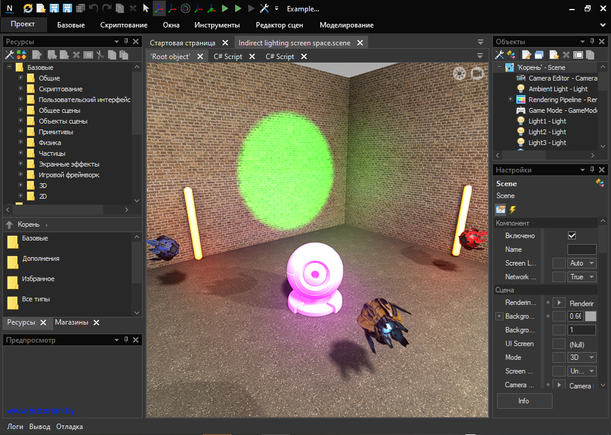The height and width of the screenshot is (435, 611).
Task: Choose the circular rotate gizmo tool
Action: pyautogui.click(x=186, y=8)
